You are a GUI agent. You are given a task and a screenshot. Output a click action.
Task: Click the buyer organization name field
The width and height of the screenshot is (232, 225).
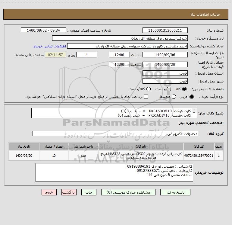point(120,38)
